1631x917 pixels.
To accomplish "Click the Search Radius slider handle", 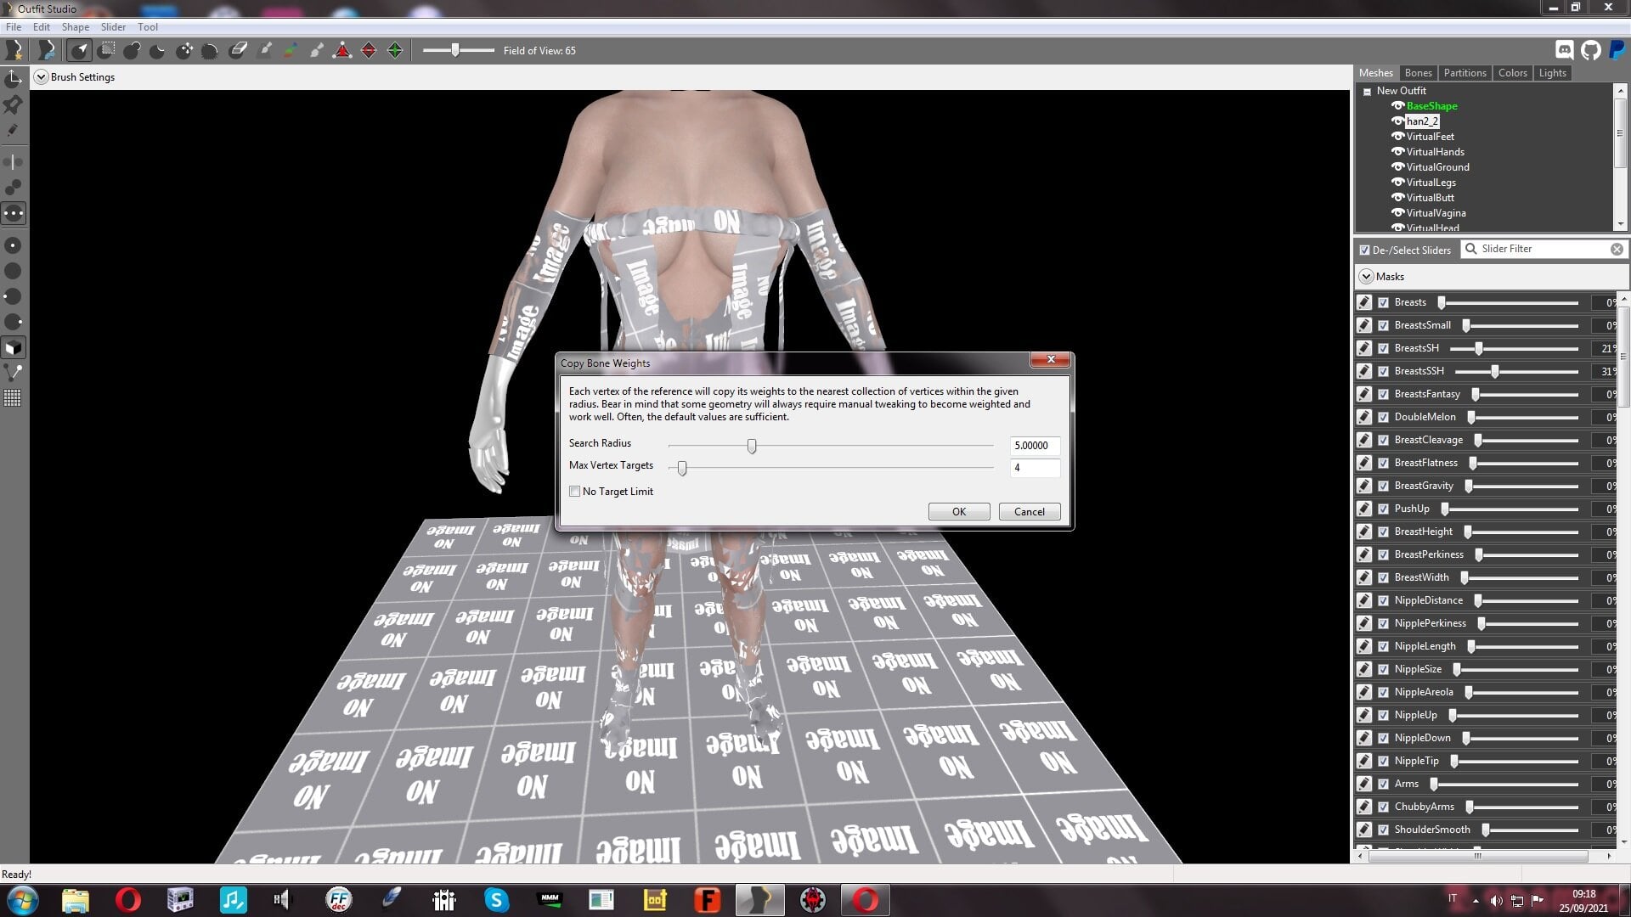I will [752, 447].
